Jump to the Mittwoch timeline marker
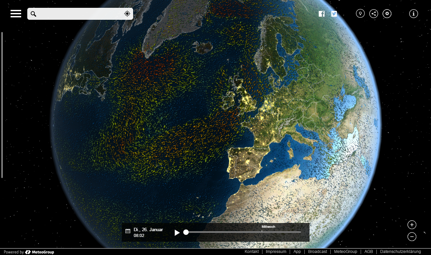 (268, 227)
